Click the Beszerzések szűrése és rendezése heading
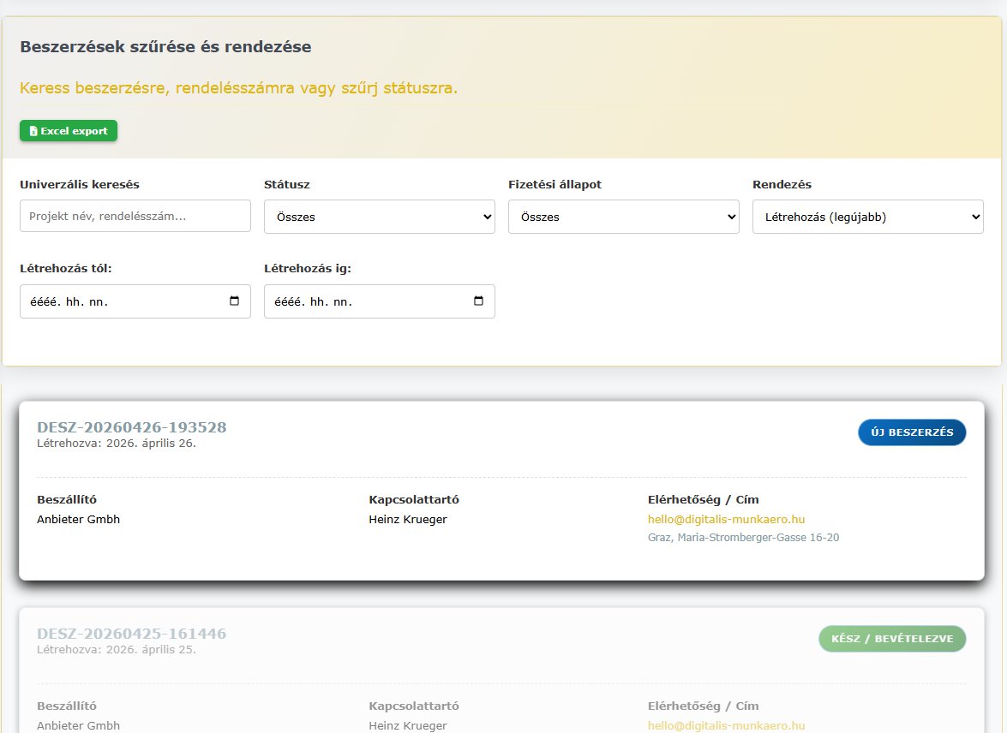The height and width of the screenshot is (733, 1007). click(x=165, y=47)
